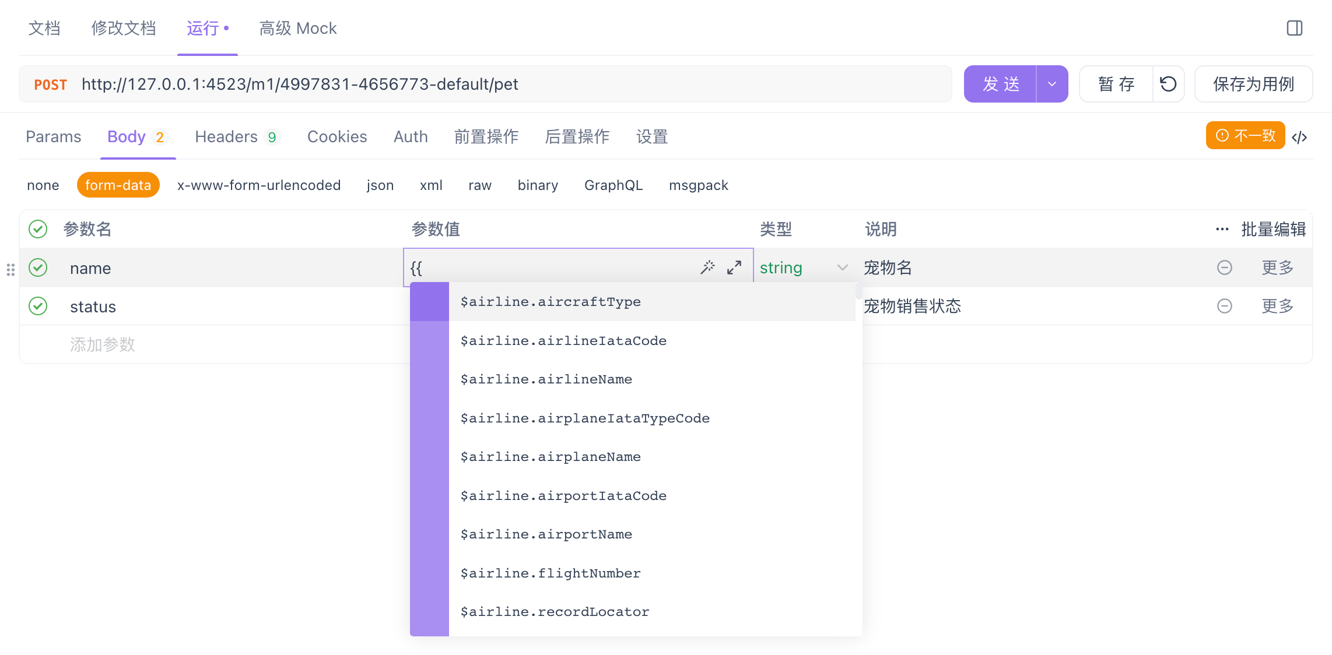Select the json body type option
This screenshot has height=655, width=1332.
click(x=380, y=185)
